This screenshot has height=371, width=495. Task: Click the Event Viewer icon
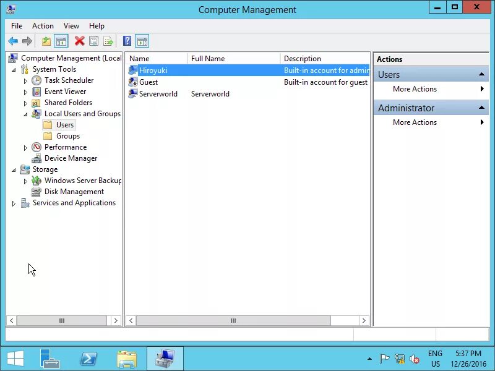click(x=37, y=92)
